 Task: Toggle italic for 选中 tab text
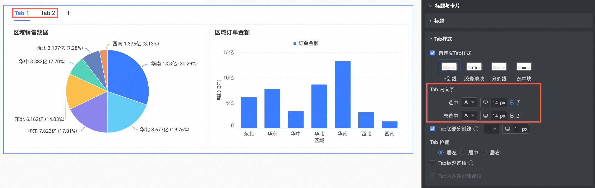[518, 103]
